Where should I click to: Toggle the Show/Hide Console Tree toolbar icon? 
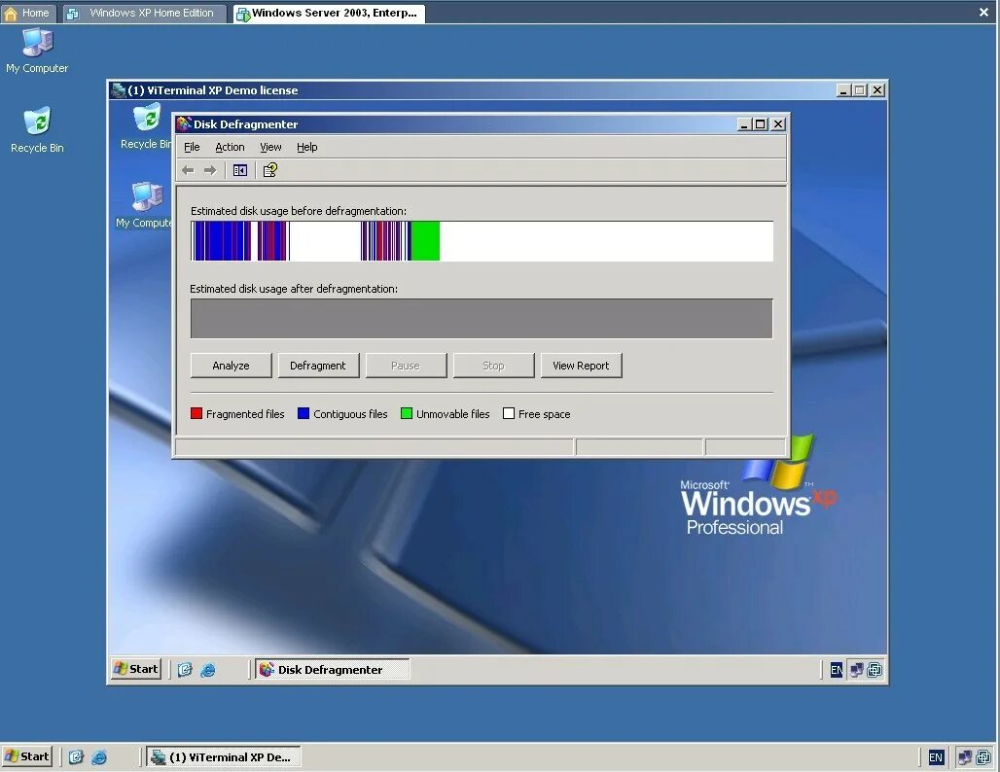coord(240,170)
